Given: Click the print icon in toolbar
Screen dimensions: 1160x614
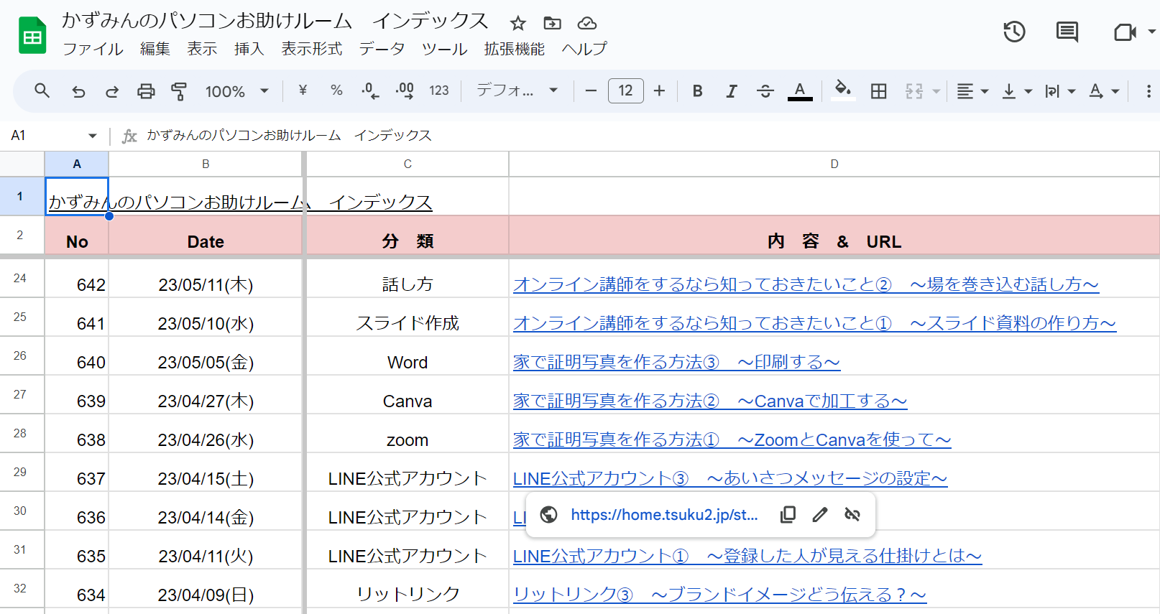Looking at the screenshot, I should coord(146,91).
